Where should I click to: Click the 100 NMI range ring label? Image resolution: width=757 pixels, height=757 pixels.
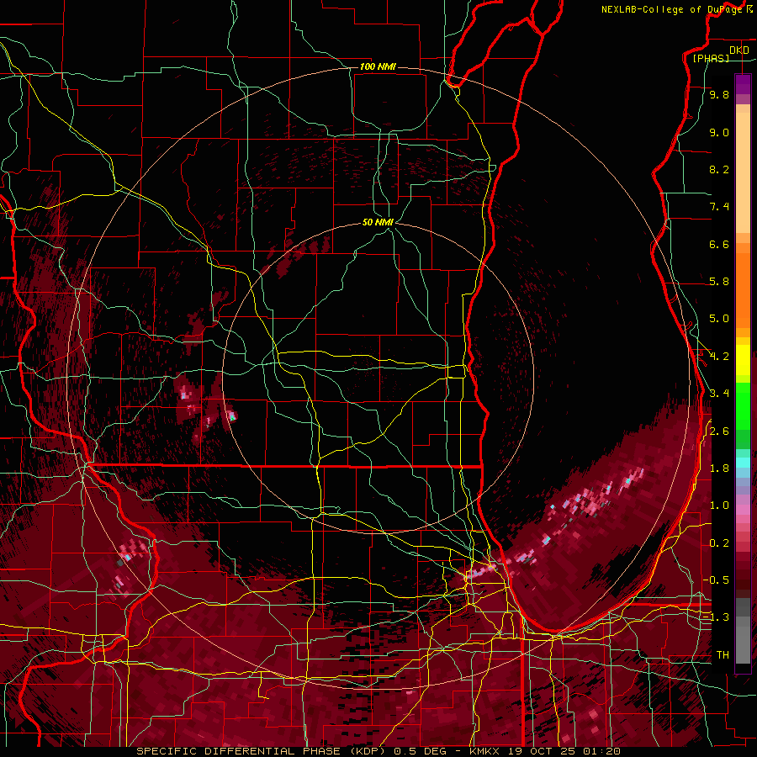[378, 66]
